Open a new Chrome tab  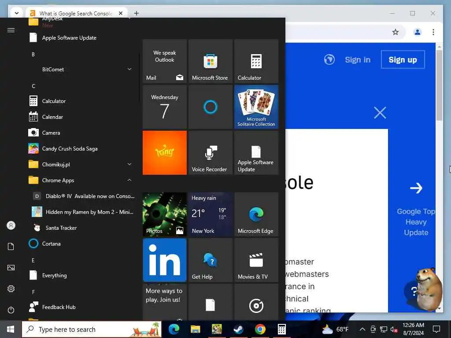click(x=137, y=13)
